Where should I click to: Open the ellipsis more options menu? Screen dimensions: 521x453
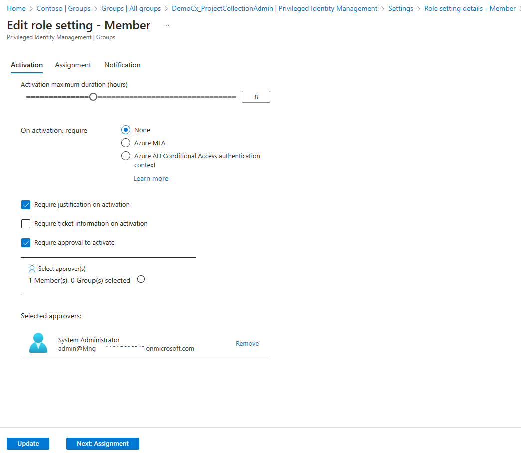166,25
